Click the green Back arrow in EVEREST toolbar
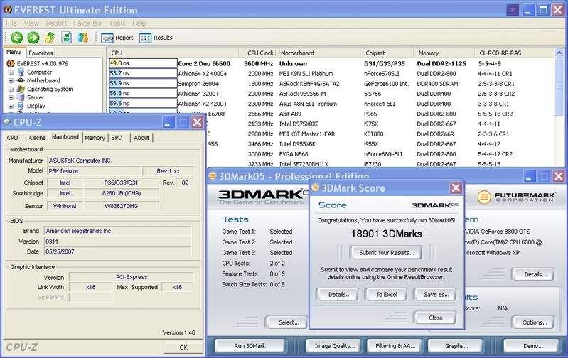This screenshot has width=568, height=358. click(16, 38)
